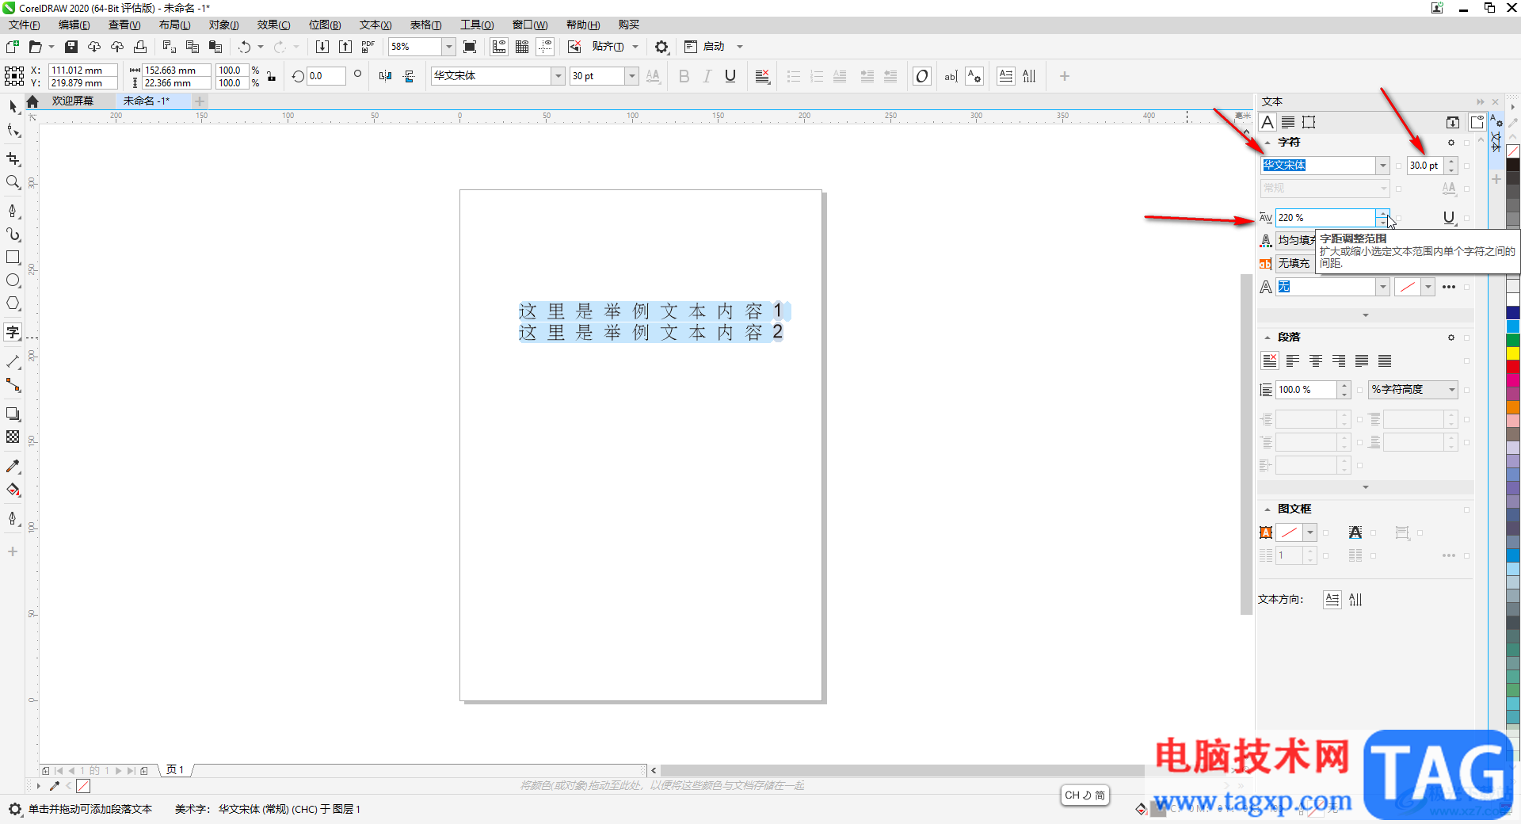
Task: Select right paragraph alignment in docker
Action: 1339,361
